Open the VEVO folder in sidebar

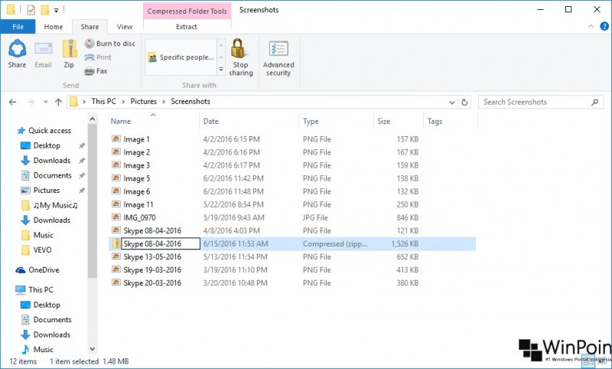coord(42,250)
